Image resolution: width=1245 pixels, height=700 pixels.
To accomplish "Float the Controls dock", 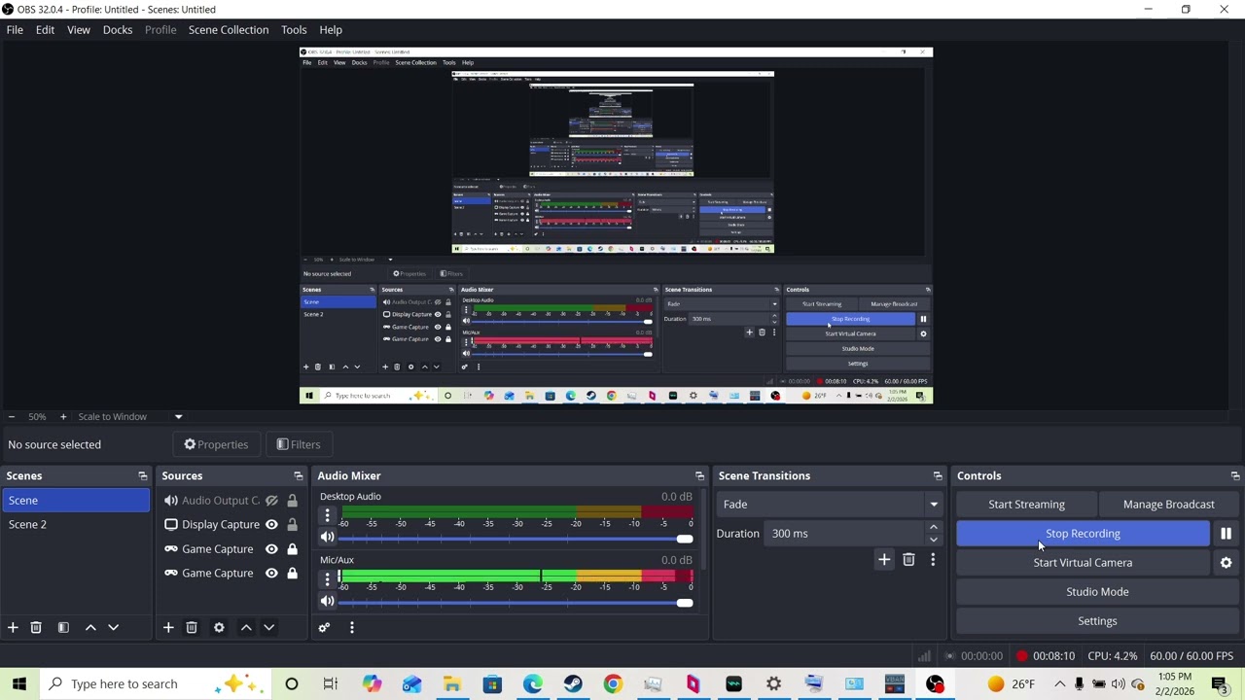I will [1235, 476].
